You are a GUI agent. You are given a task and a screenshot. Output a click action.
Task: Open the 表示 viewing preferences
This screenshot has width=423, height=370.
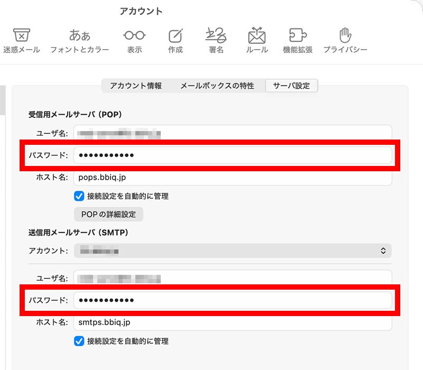pos(135,41)
